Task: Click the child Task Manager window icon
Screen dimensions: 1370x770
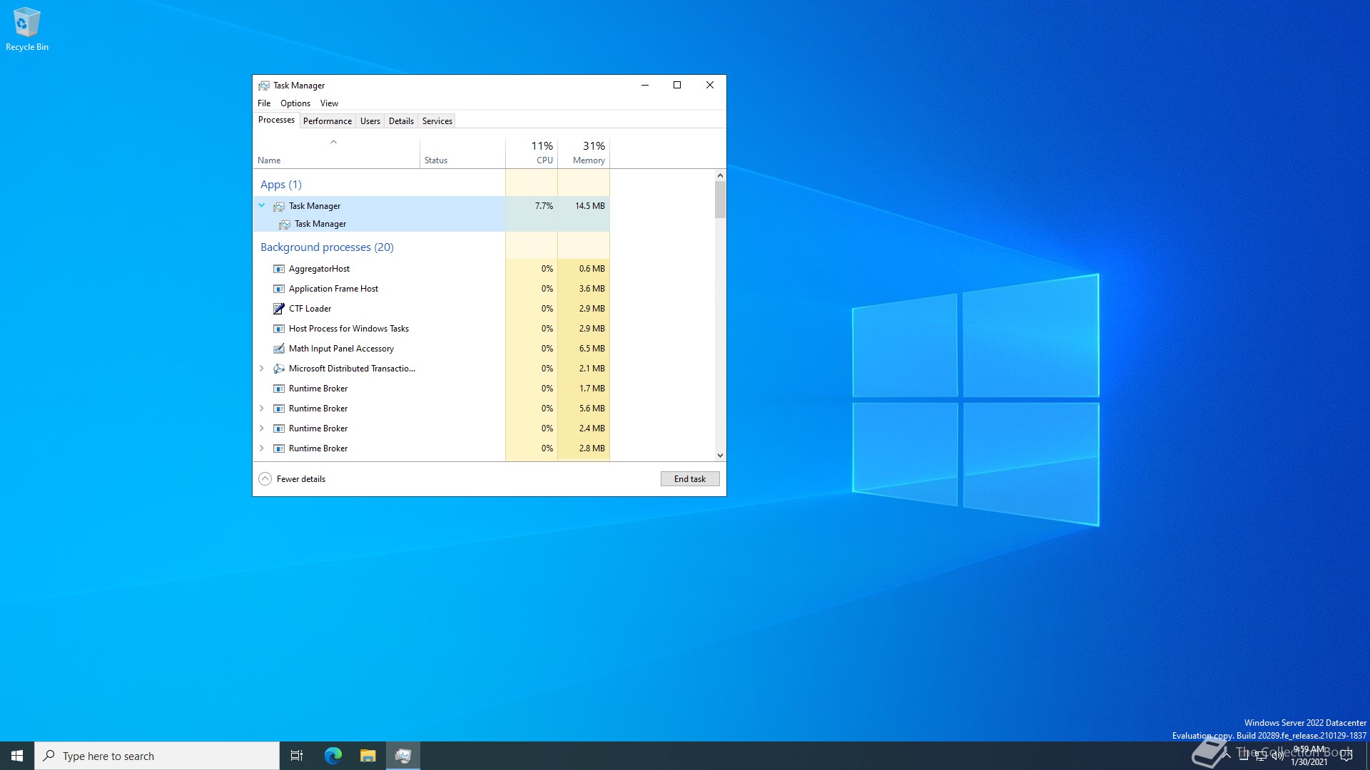Action: tap(285, 224)
